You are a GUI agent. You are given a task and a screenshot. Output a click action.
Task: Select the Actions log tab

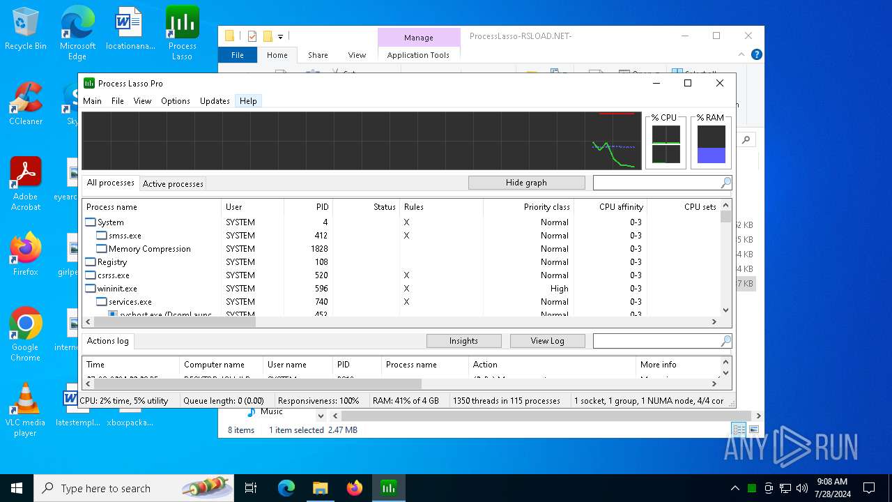tap(107, 341)
